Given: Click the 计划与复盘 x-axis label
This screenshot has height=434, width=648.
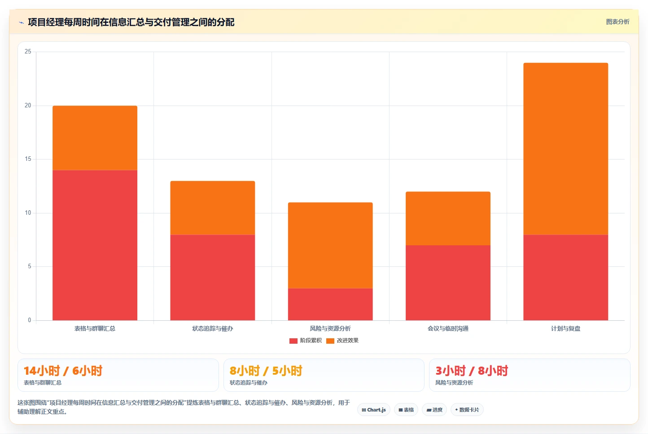Looking at the screenshot, I should pyautogui.click(x=566, y=328).
